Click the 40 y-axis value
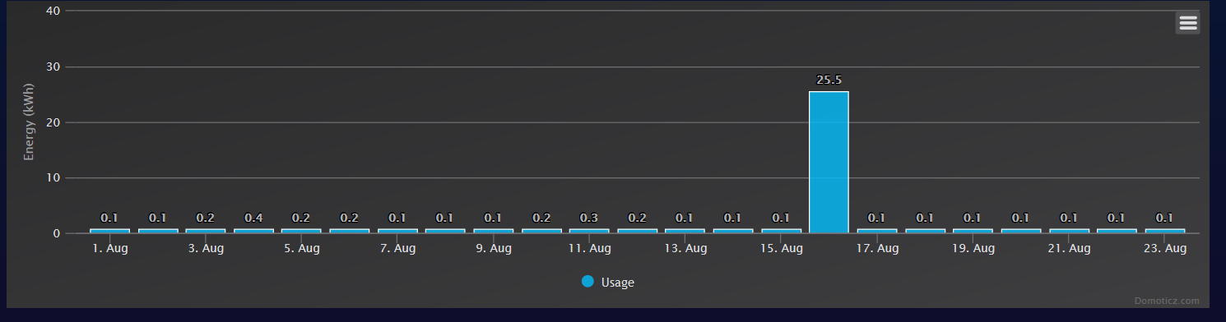1226x322 pixels. (x=53, y=11)
